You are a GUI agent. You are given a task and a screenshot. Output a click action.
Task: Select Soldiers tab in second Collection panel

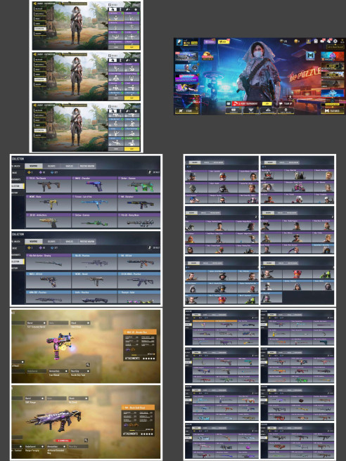pyautogui.click(x=51, y=241)
